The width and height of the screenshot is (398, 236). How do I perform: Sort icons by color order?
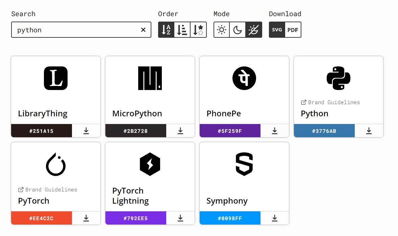click(x=182, y=30)
